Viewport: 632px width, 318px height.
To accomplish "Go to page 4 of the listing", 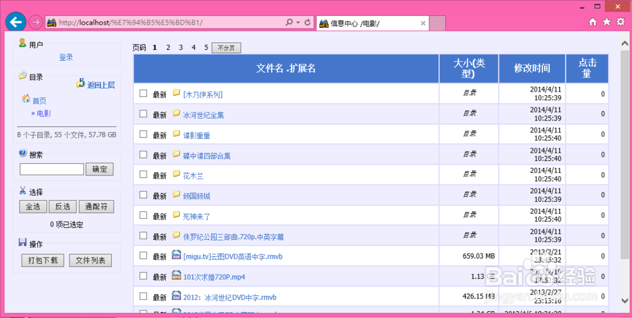I will [x=193, y=47].
